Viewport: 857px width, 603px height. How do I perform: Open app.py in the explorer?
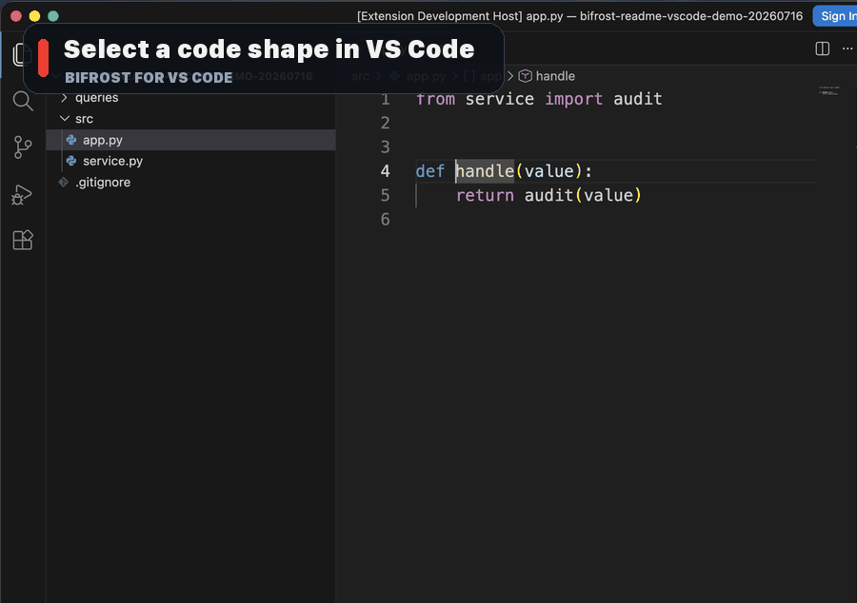click(x=190, y=140)
